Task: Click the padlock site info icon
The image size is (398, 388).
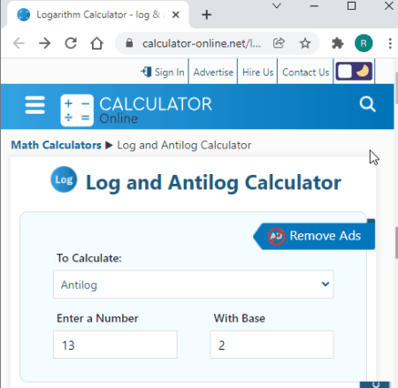Action: pos(129,43)
